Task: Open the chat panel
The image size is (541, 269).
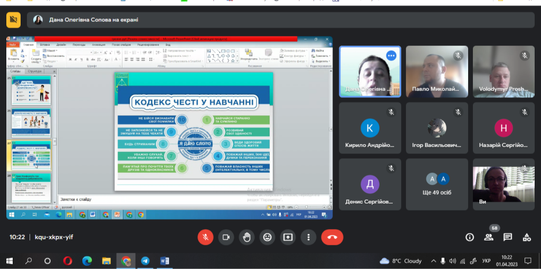Action: click(x=508, y=237)
